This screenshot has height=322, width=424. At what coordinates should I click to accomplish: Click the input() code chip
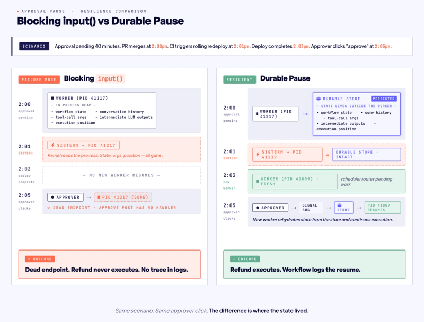(110, 78)
